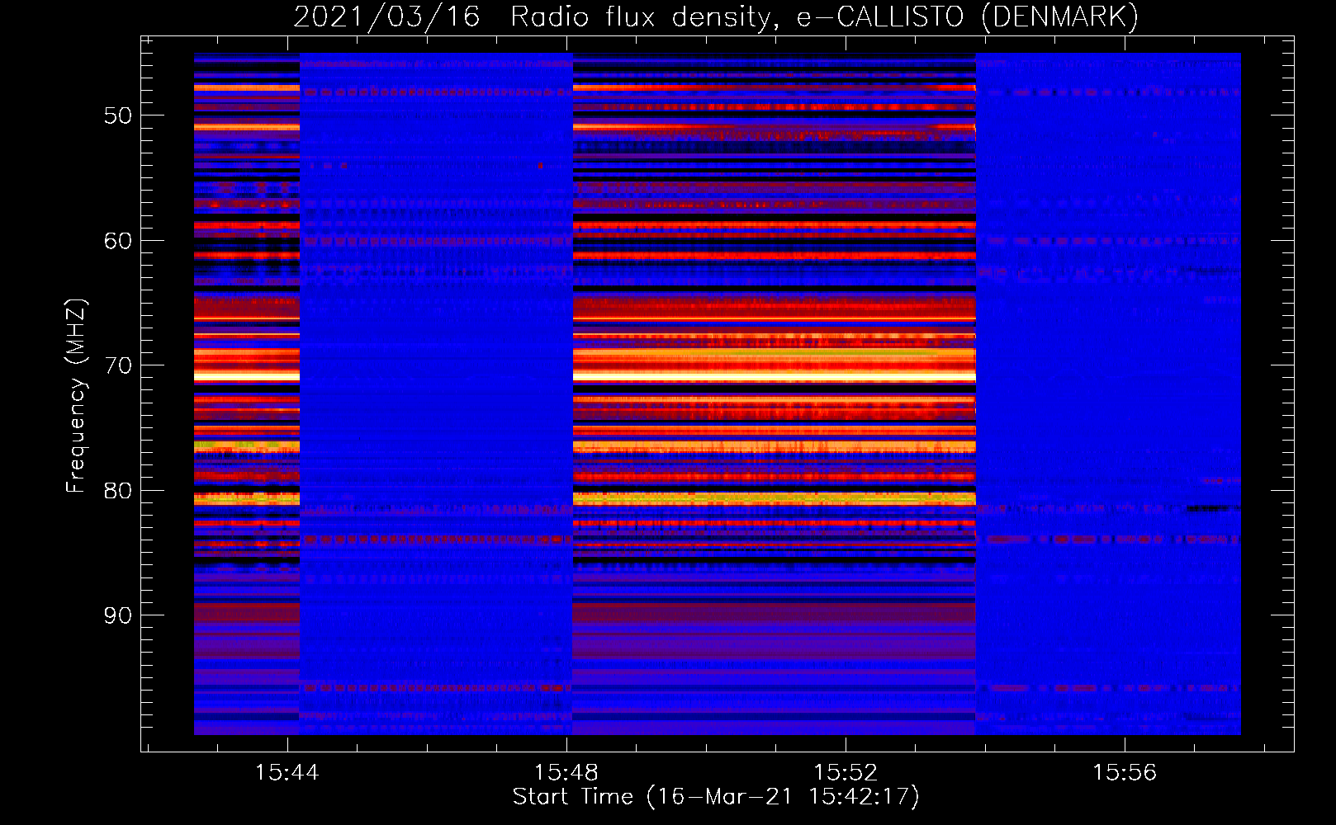
Task: Click the 15:56 time tick label
Action: 1125,772
